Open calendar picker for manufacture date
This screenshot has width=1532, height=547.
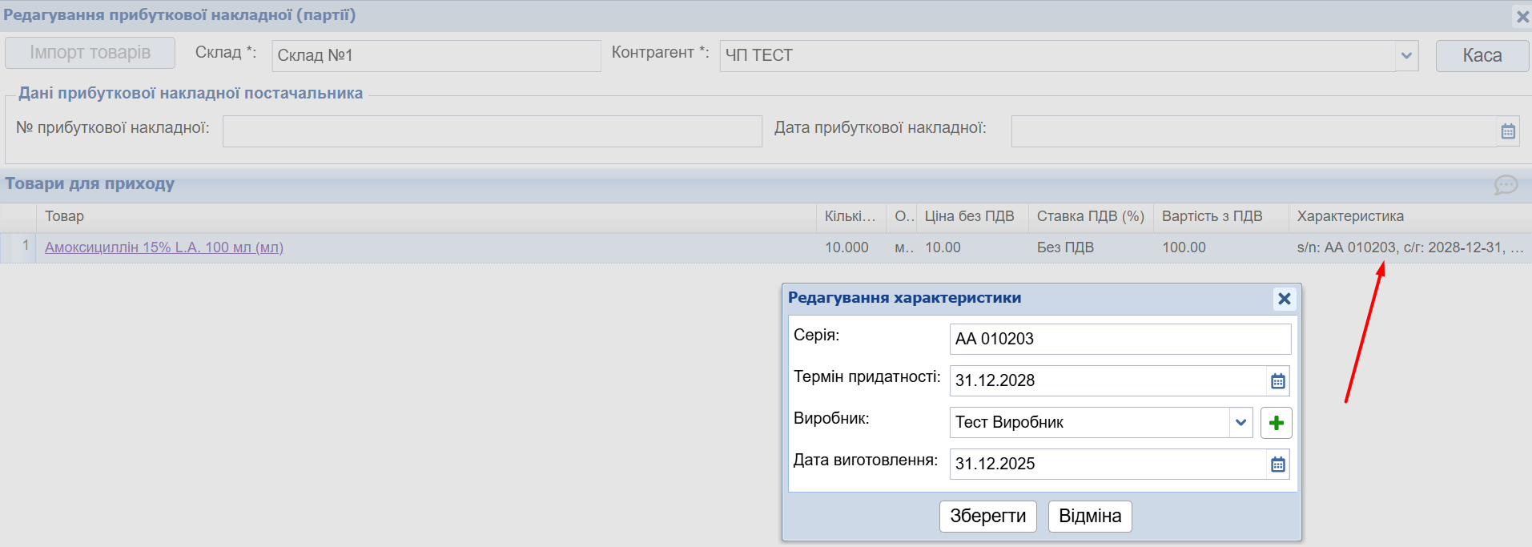click(1277, 465)
